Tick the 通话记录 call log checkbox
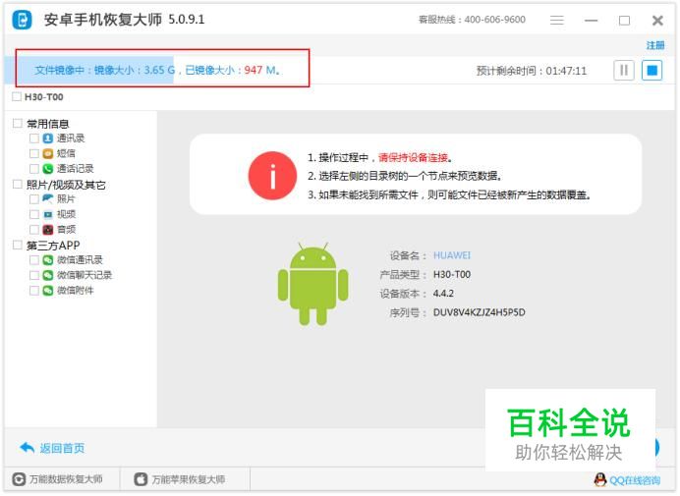The width and height of the screenshot is (680, 496). (34, 169)
